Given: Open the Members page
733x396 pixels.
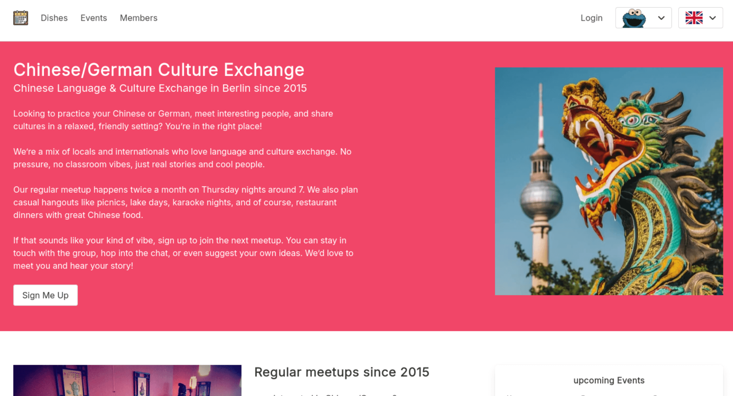Looking at the screenshot, I should (138, 18).
